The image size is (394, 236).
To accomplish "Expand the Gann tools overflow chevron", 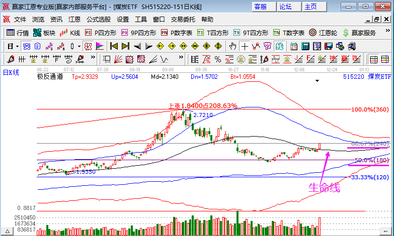I will pyautogui.click(x=181, y=57).
